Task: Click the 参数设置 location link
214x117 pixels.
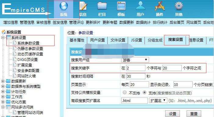Action: pos(86,33)
